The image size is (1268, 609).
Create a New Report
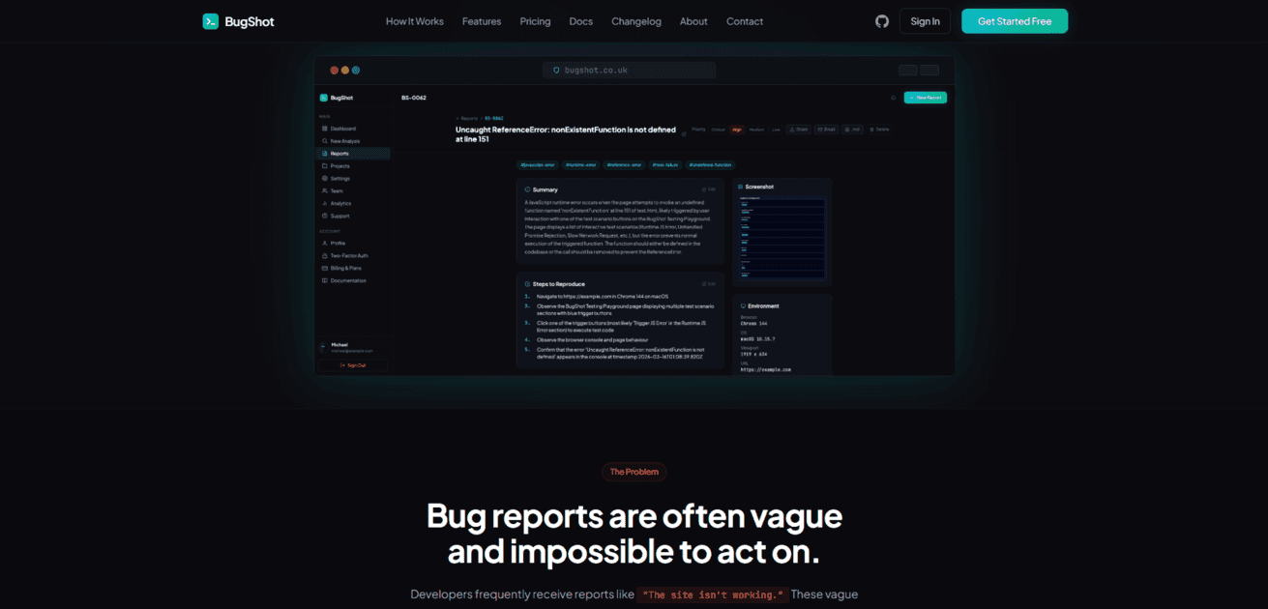926,97
